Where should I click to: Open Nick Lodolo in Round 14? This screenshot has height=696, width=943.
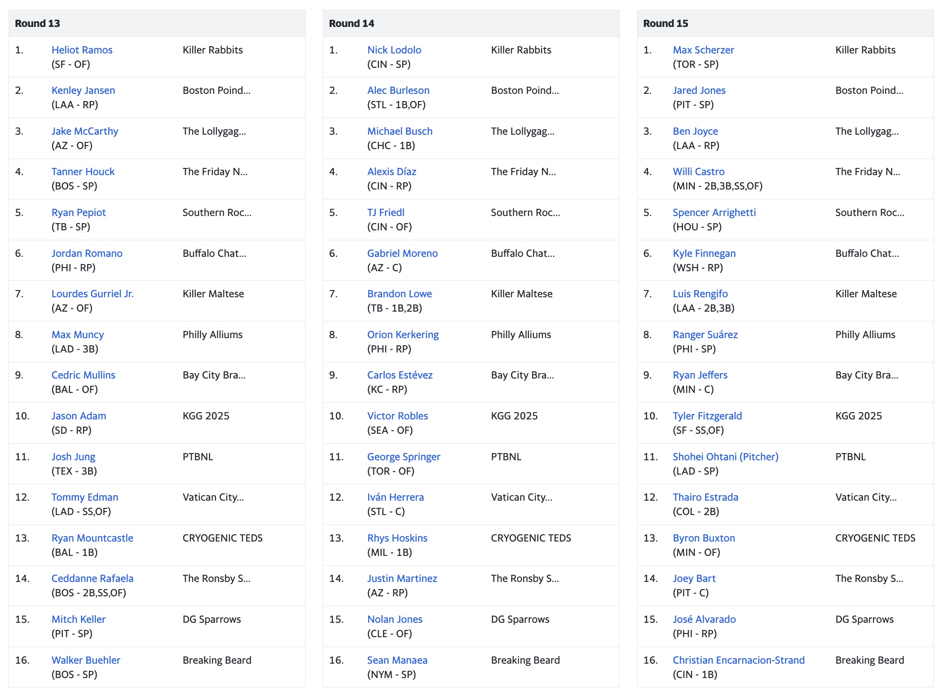394,50
